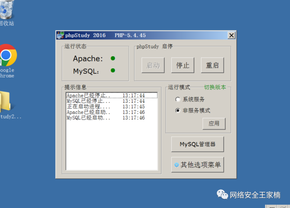Select log row 'MySQL已经启动' at 13:17:46
Screen dimensions: 290x208
coord(112,118)
